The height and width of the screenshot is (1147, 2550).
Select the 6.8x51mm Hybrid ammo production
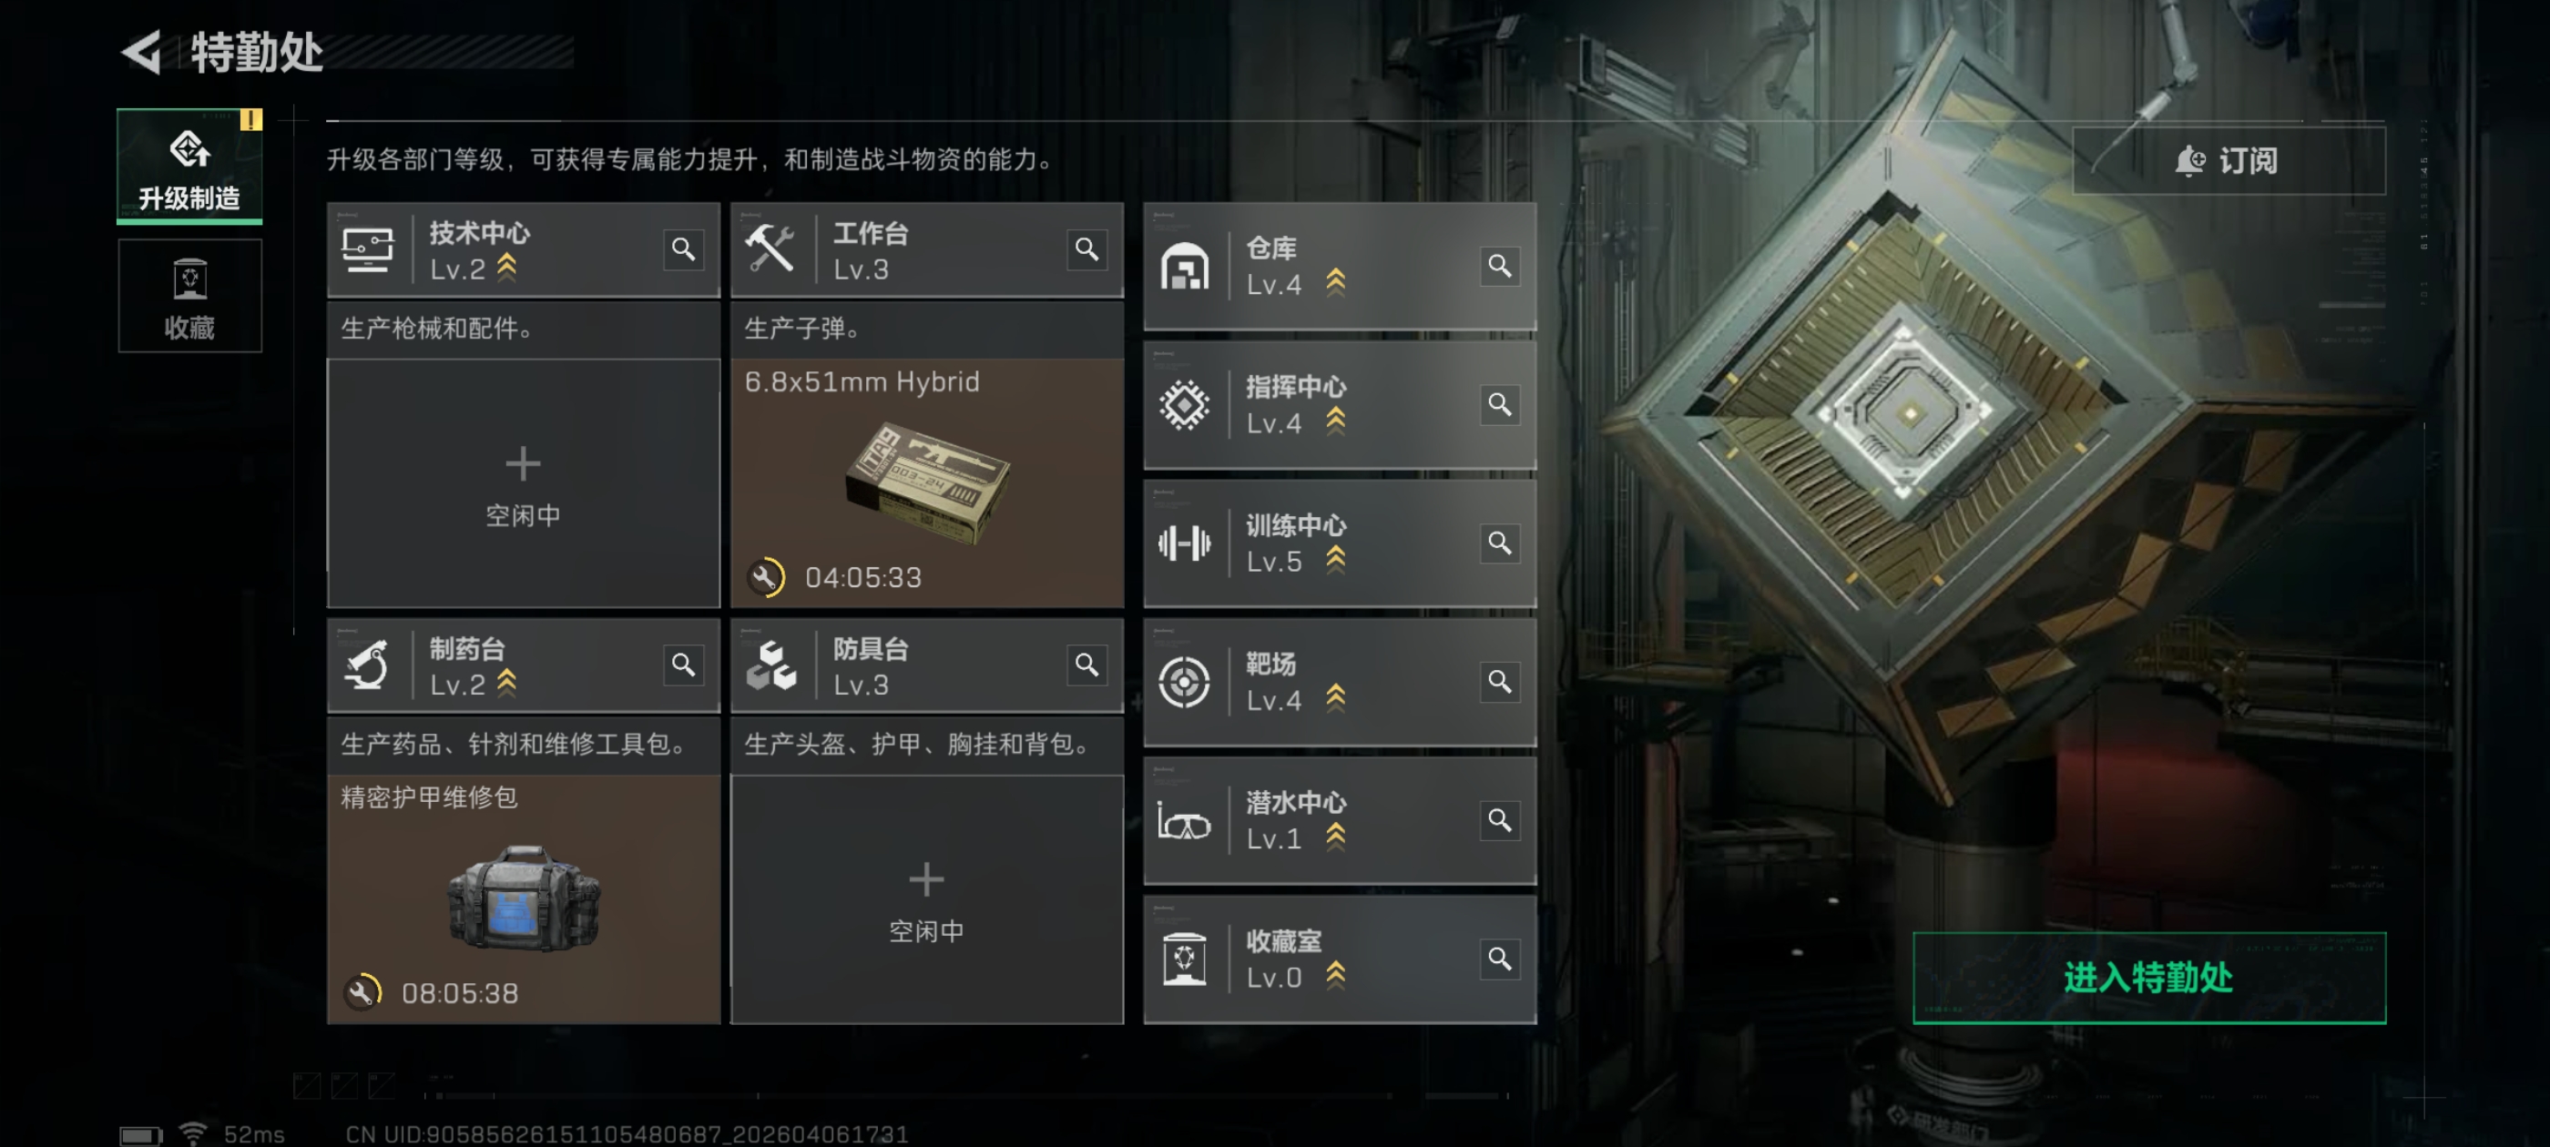coord(926,484)
